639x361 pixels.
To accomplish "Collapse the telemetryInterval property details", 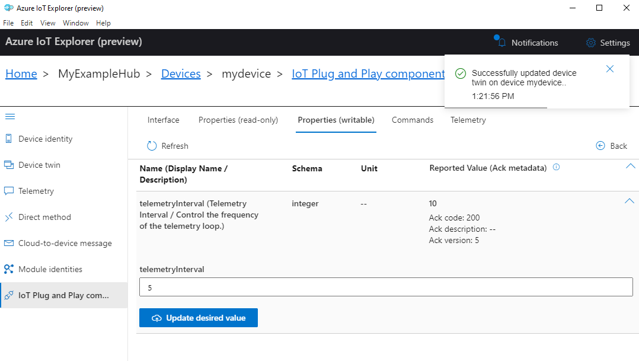I will click(630, 201).
